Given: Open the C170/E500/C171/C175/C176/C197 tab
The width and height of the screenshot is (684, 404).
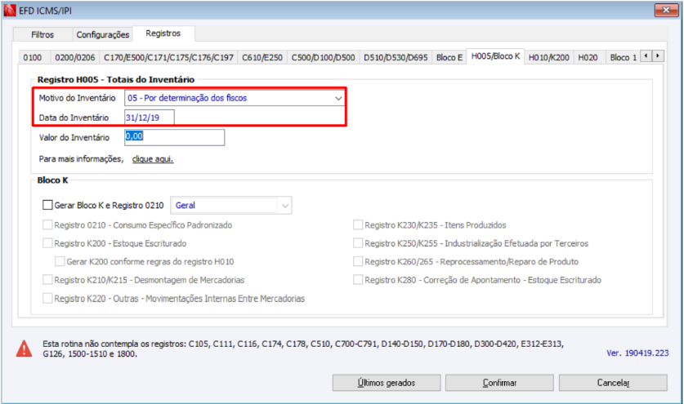Looking at the screenshot, I should coord(169,57).
